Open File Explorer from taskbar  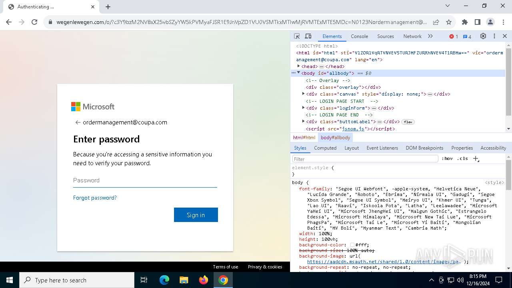[184, 280]
